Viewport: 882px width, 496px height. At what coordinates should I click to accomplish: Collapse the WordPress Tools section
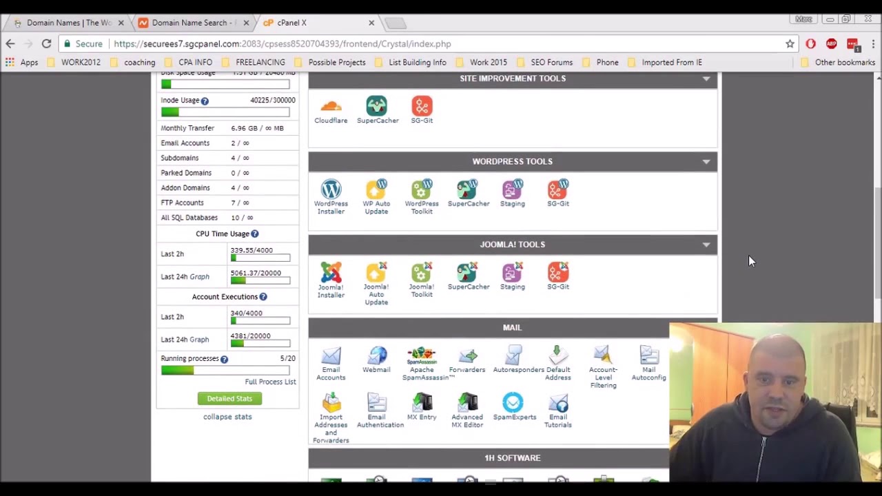[x=706, y=161]
